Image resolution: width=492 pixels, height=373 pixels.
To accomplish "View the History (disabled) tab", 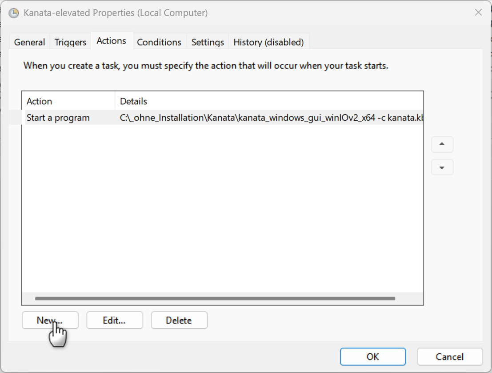I will click(268, 42).
